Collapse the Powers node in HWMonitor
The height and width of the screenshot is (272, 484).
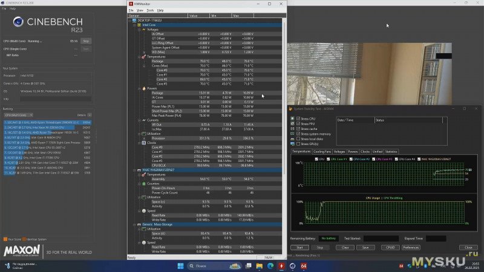pyautogui.click(x=139, y=88)
